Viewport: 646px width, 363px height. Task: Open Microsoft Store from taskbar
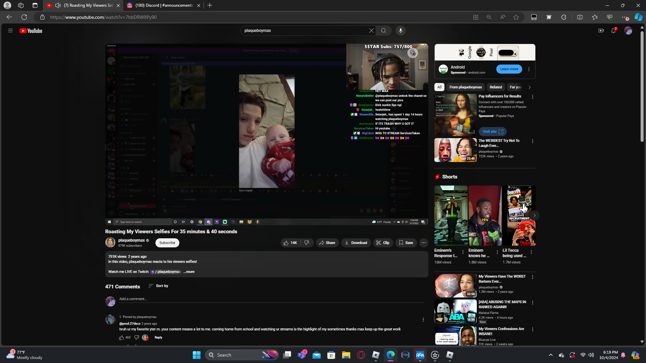coord(331,355)
